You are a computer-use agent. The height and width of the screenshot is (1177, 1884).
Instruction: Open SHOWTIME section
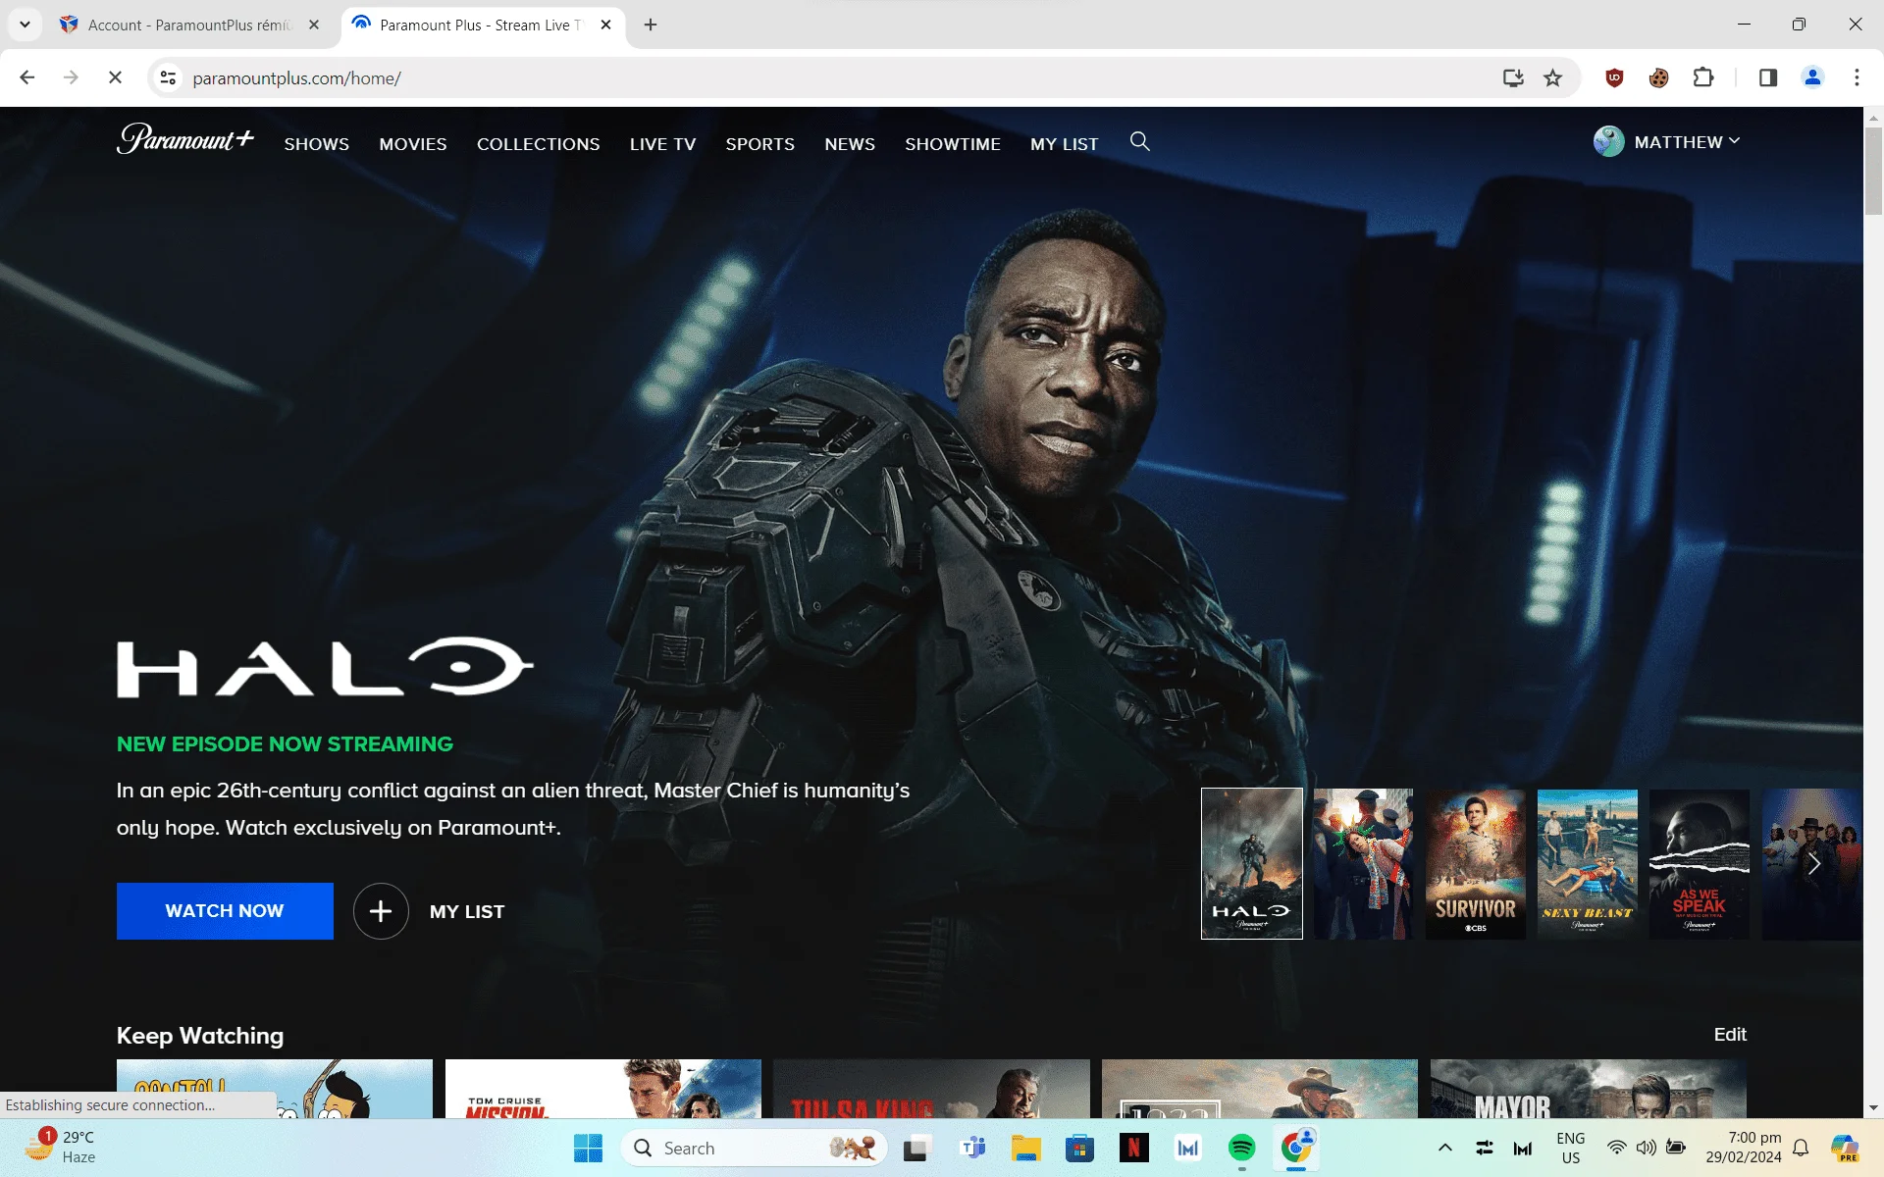pos(953,144)
